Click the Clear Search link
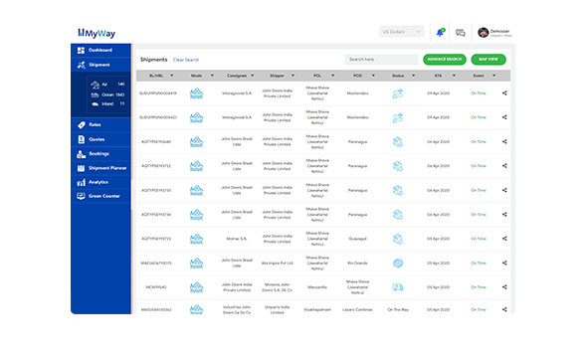 coord(186,60)
